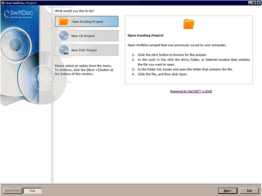Click the app icon in the title bar
Image resolution: width=262 pixels, height=196 pixels.
(3, 3)
